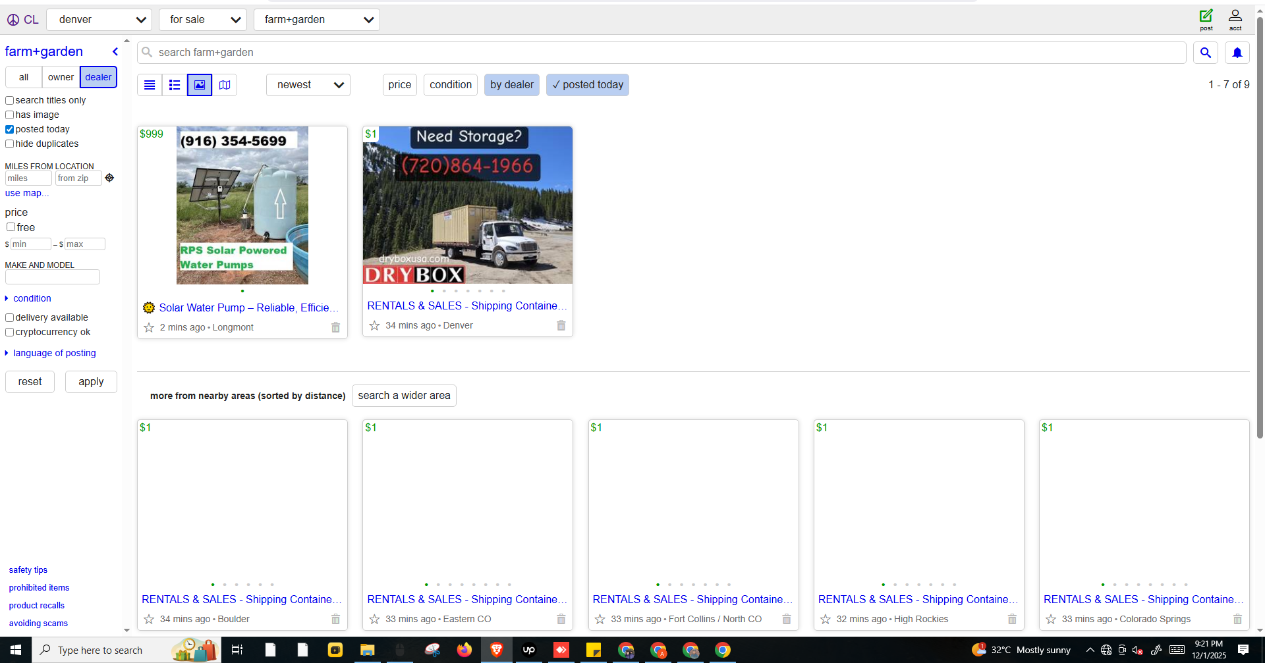
Task: Open Windows notification center
Action: [x=1243, y=650]
